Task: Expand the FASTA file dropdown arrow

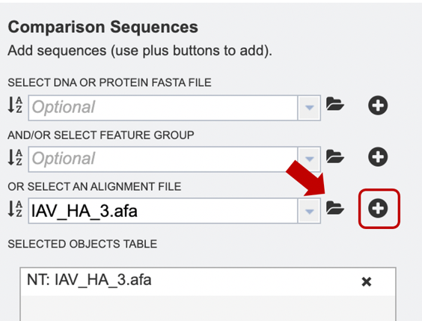Action: pos(309,108)
